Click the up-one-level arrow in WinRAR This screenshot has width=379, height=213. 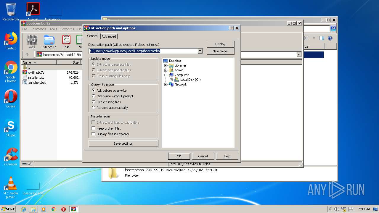27,54
